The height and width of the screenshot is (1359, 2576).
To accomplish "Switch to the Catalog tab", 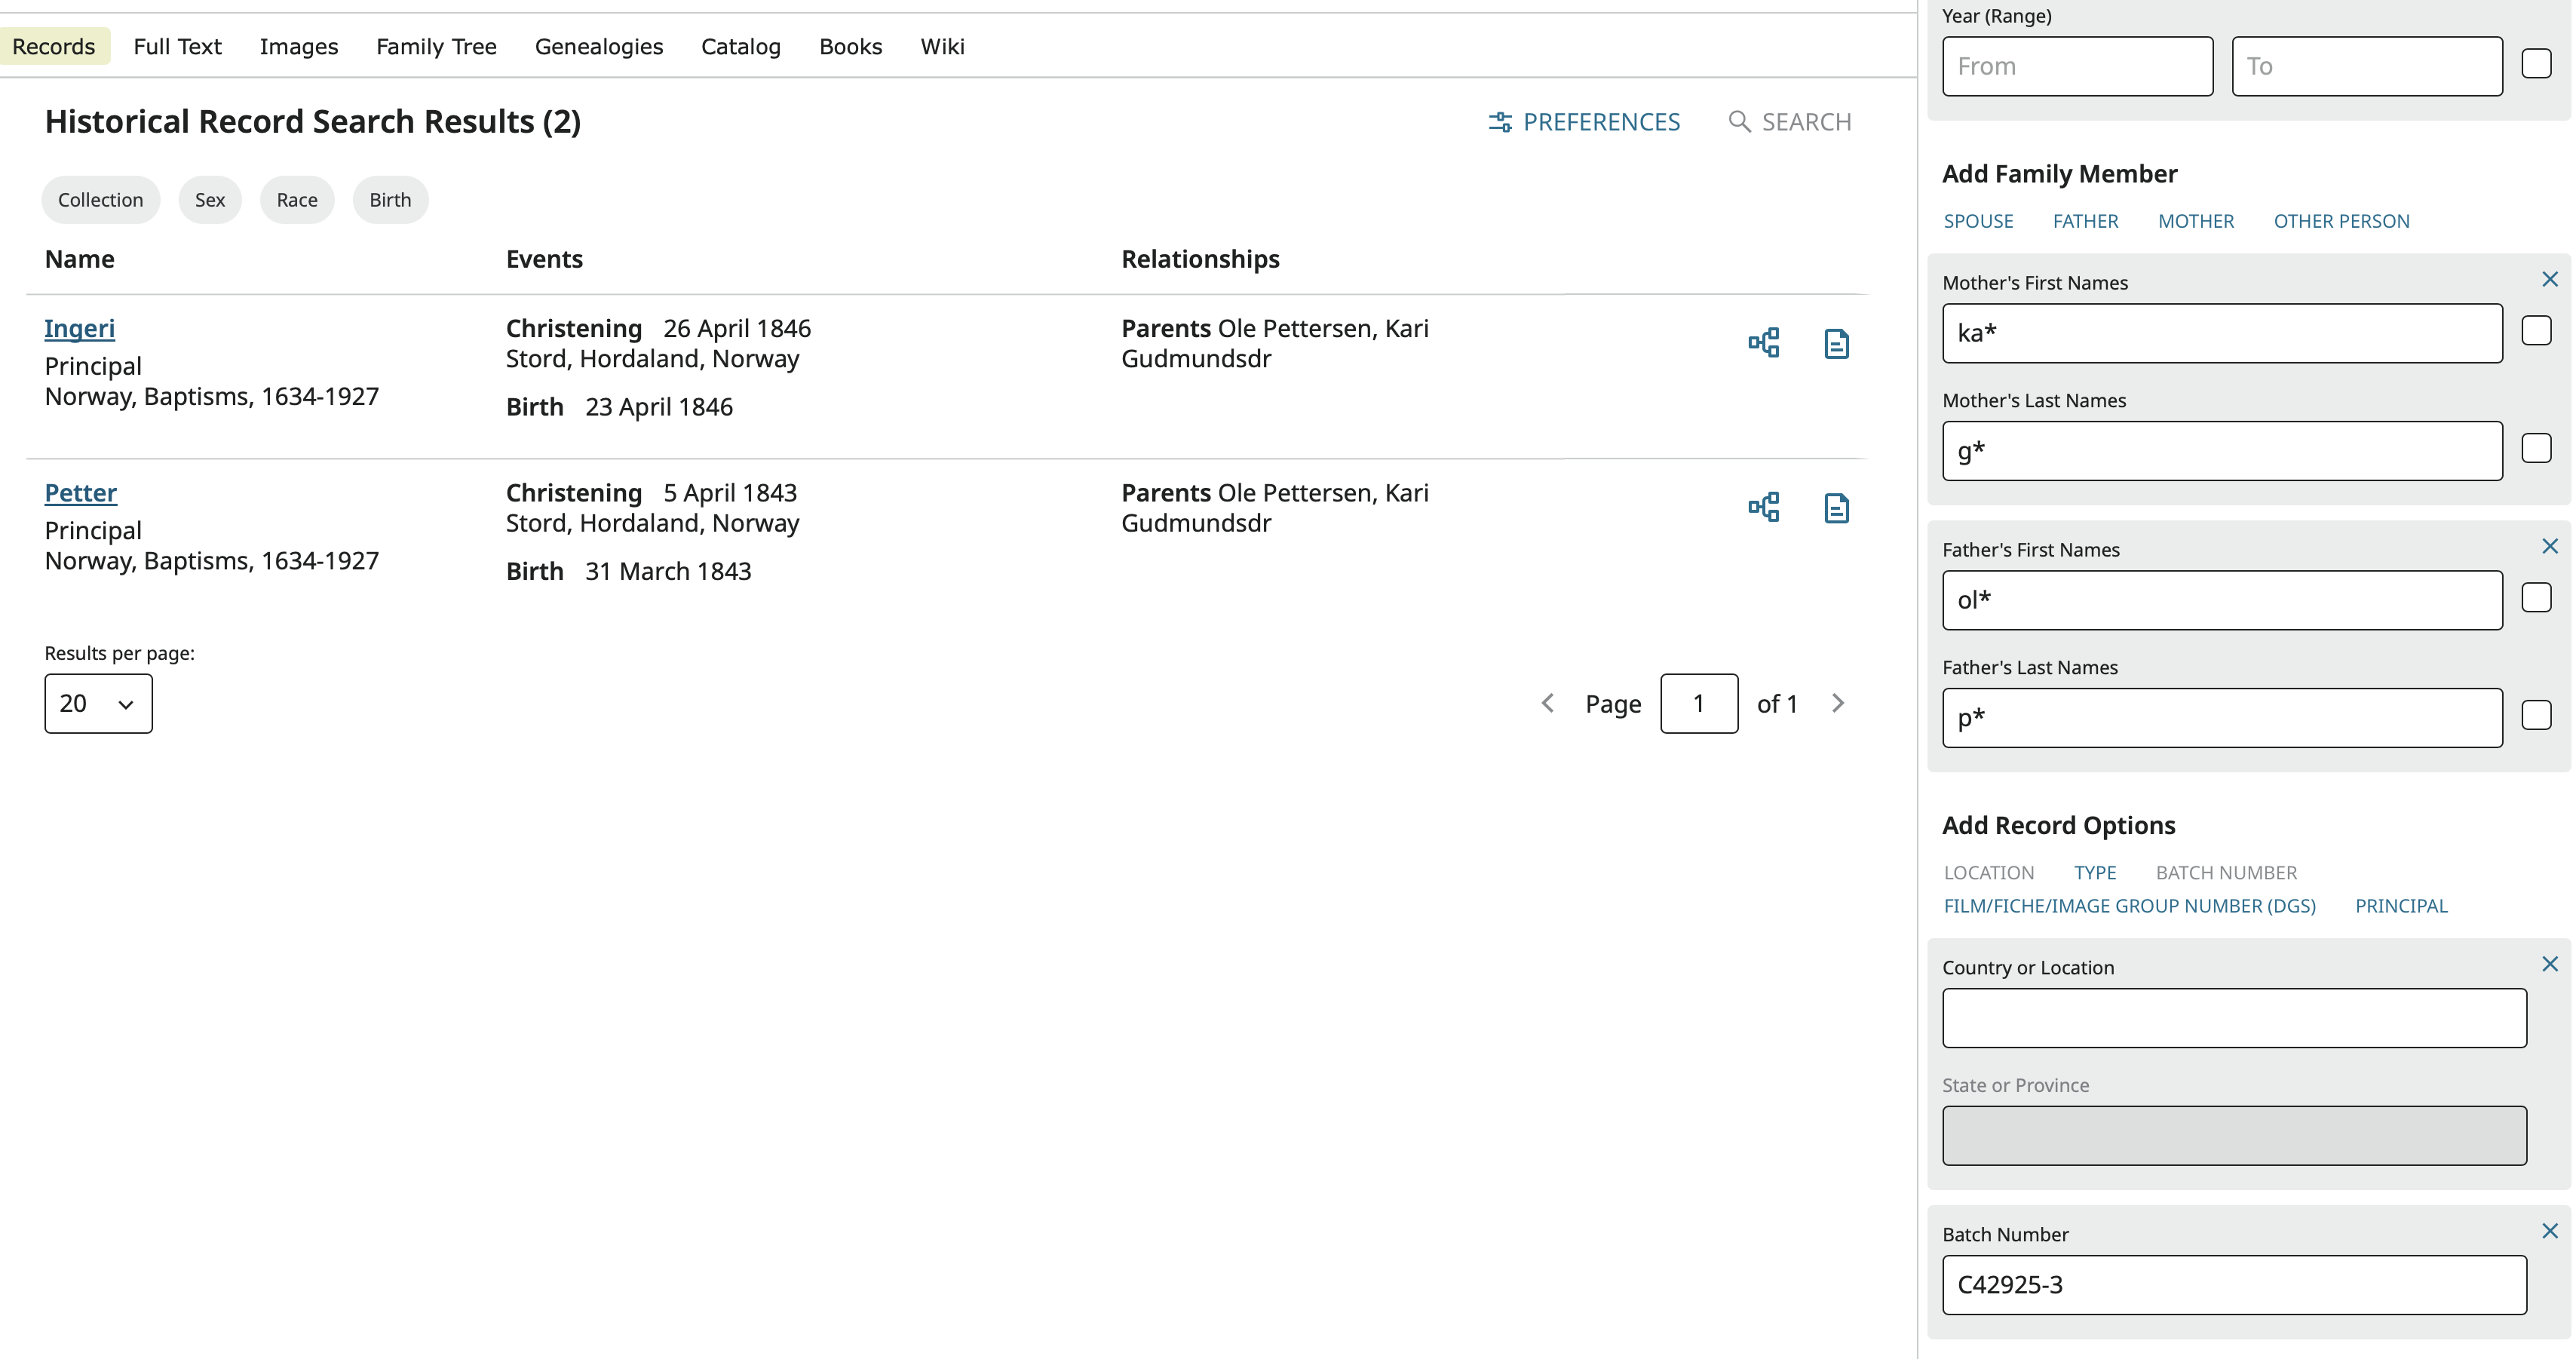I will (740, 46).
